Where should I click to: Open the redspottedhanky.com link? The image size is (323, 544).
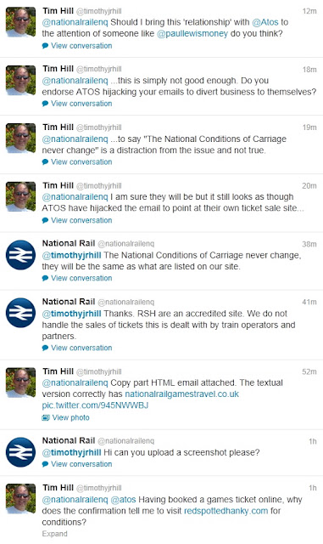(x=226, y=511)
